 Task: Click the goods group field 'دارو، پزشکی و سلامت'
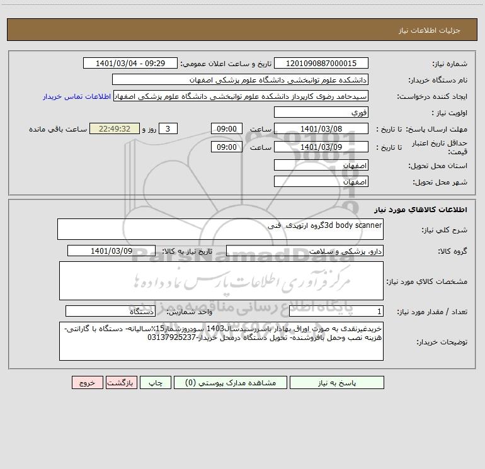pyautogui.click(x=305, y=251)
